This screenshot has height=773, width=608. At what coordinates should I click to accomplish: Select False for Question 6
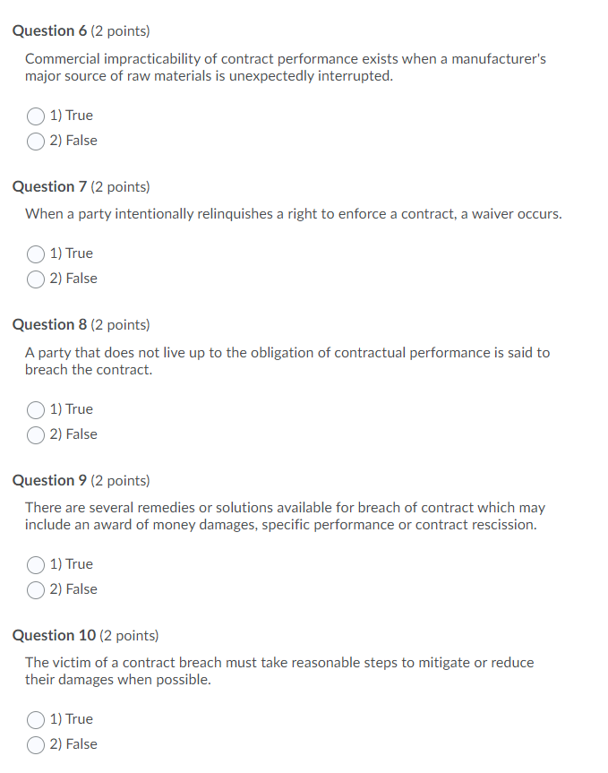36,141
